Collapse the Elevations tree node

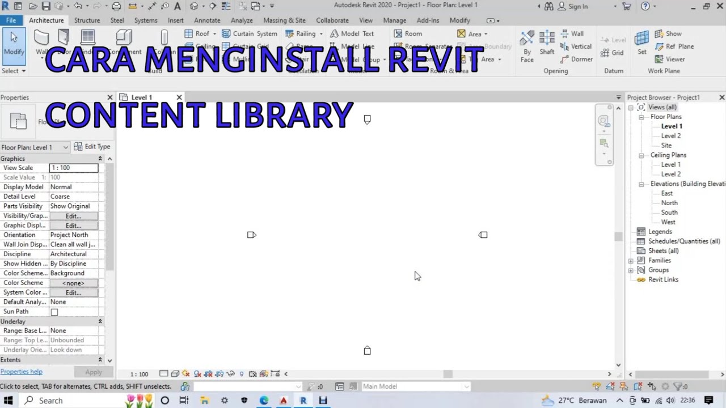641,184
